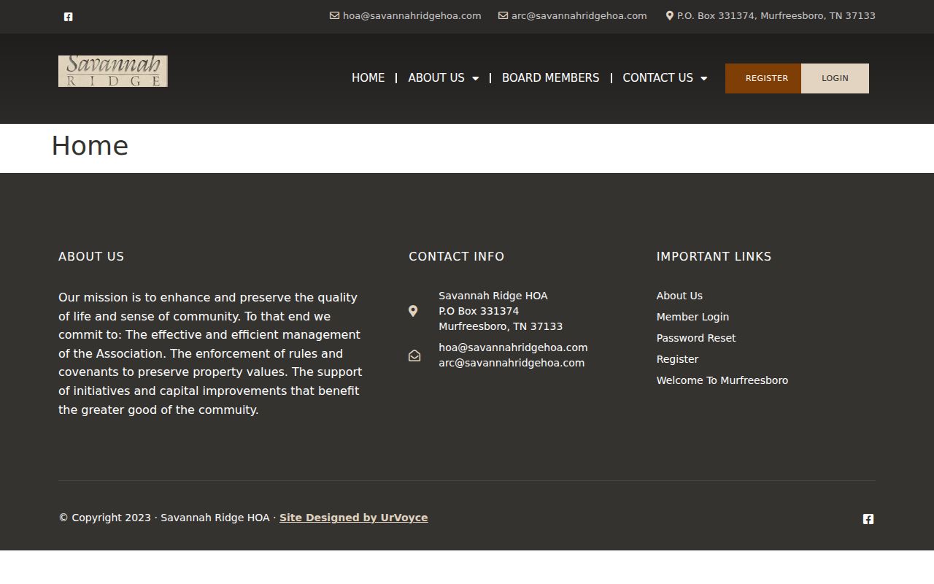Click P.O. Box address in top bar
Viewport: 934px width, 584px height.
[x=776, y=15]
